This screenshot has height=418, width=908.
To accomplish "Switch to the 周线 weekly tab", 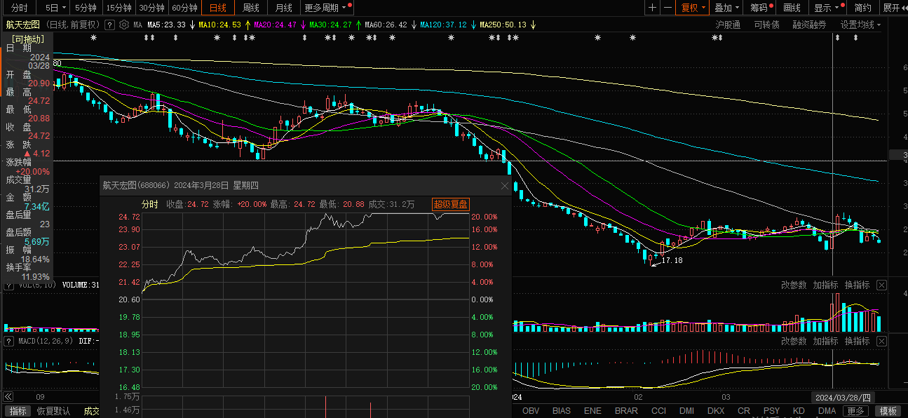I will click(251, 8).
